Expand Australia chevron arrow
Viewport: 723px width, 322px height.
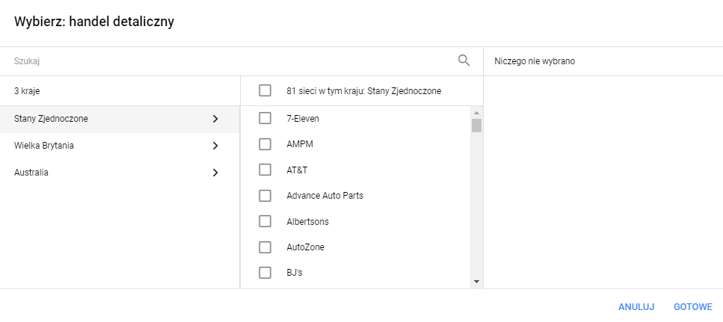click(215, 173)
